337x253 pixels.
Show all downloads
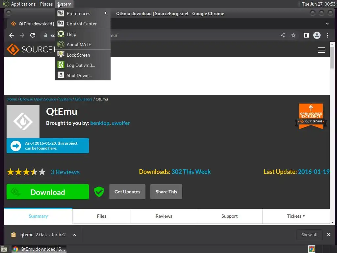click(x=309, y=235)
